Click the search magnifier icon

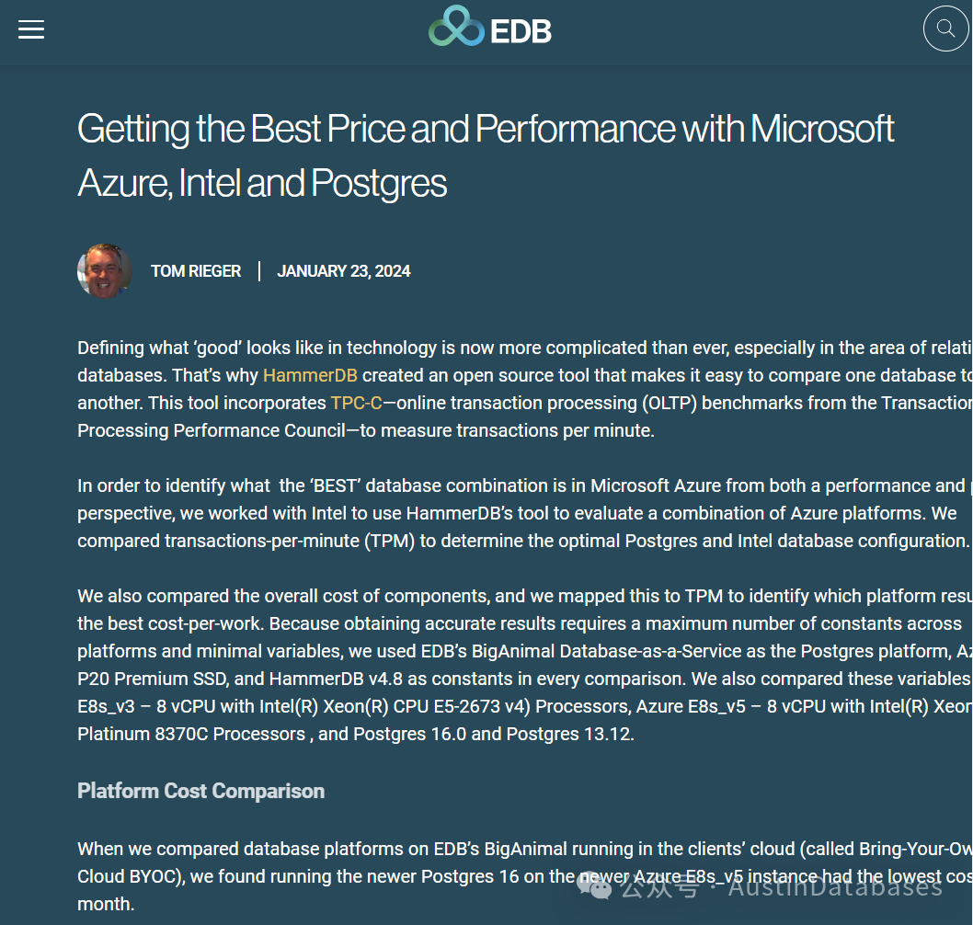945,29
